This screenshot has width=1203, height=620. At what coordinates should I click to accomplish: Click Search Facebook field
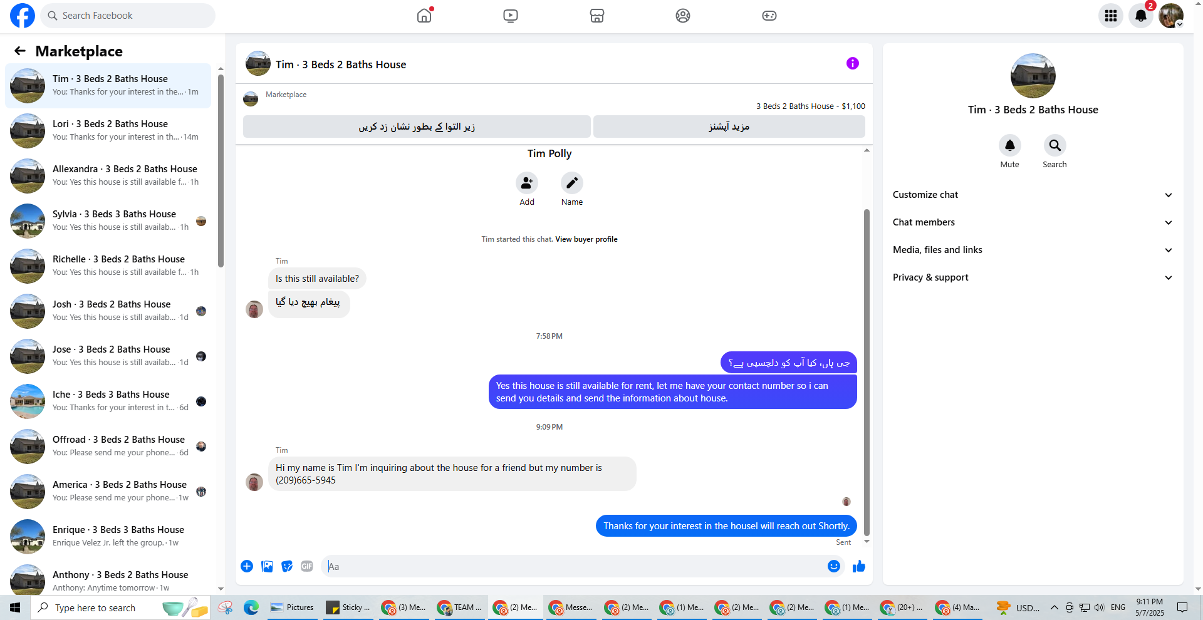pos(128,16)
